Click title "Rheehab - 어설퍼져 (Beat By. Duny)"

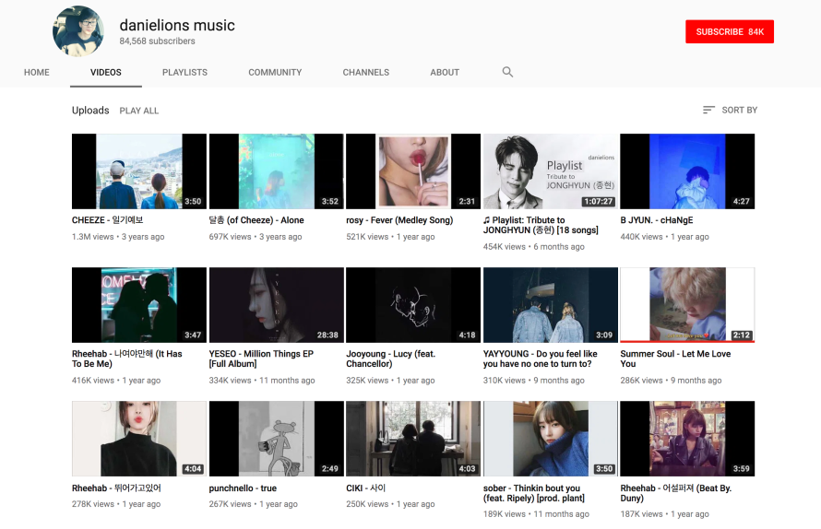[x=676, y=493]
